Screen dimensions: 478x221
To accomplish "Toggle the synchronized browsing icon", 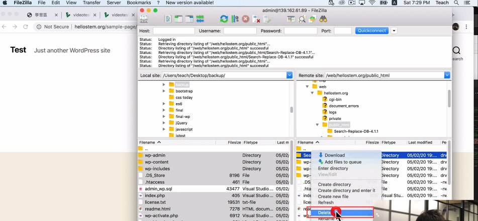I will (x=312, y=19).
